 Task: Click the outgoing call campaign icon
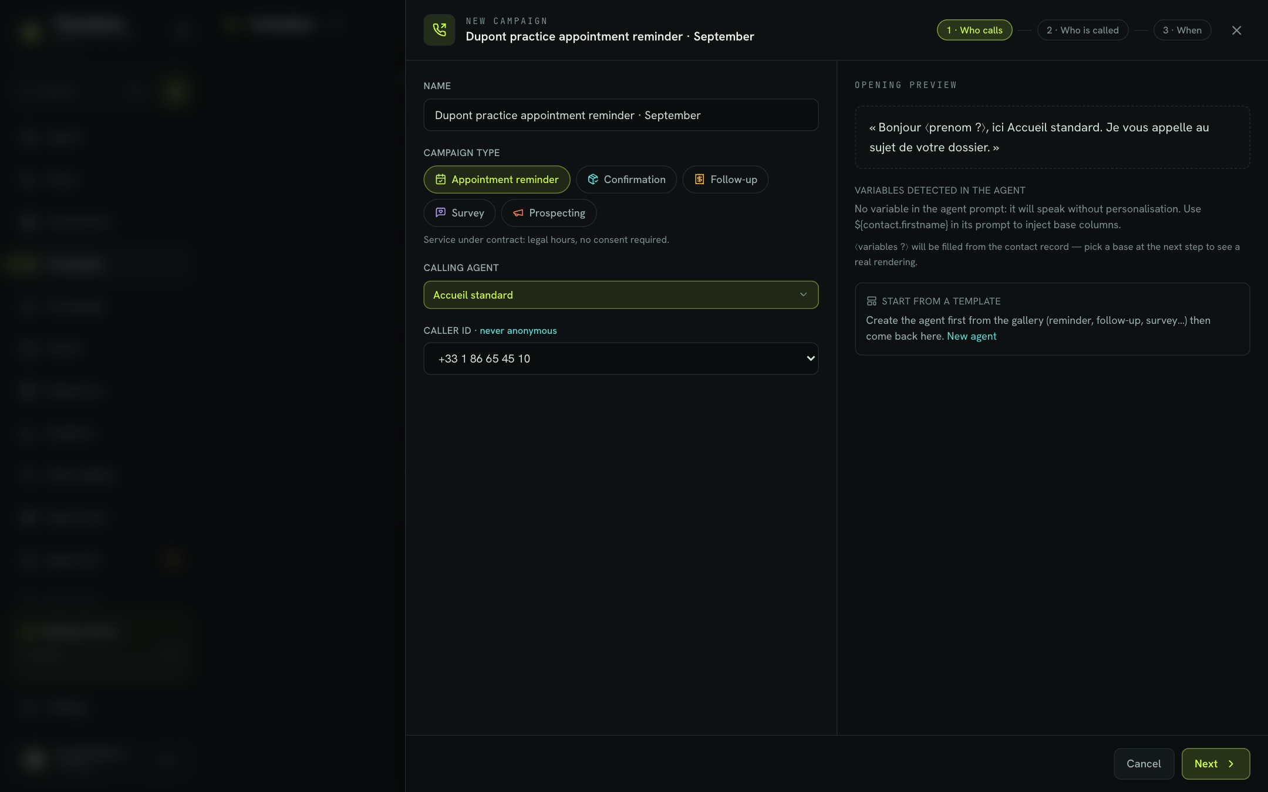pyautogui.click(x=439, y=30)
